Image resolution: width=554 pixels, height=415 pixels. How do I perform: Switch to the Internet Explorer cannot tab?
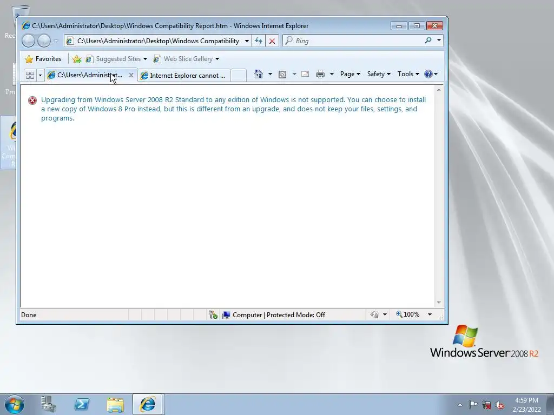click(x=184, y=76)
